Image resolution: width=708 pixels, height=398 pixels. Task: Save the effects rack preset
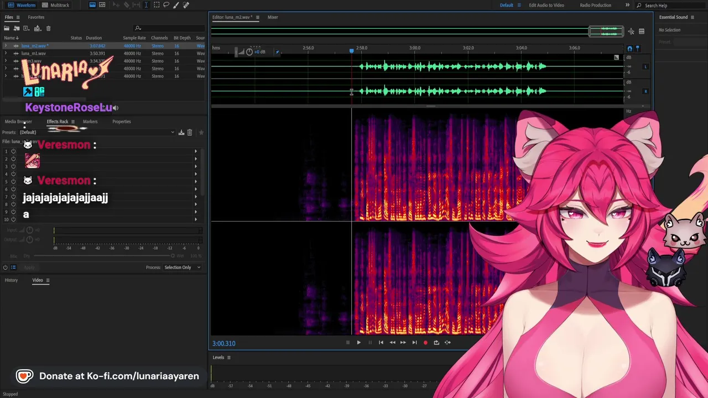pos(181,132)
